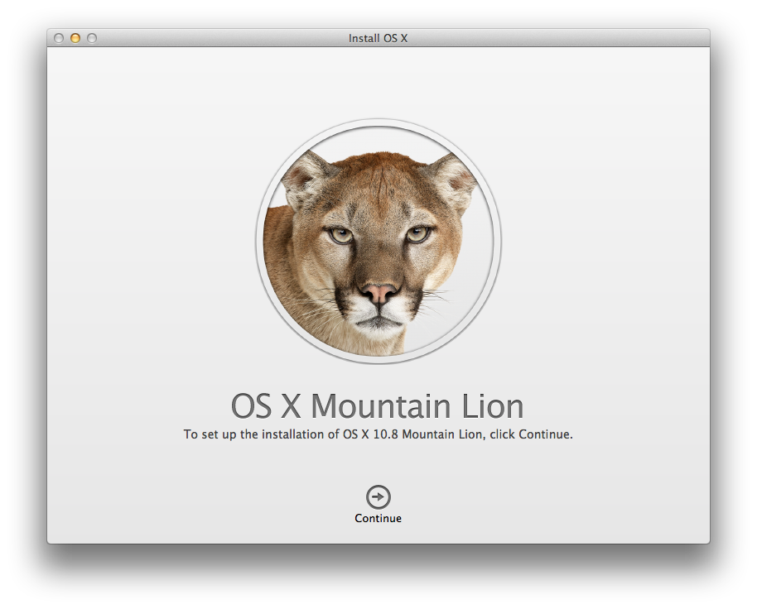Click the grayed-out zoom button in the title bar
This screenshot has width=757, height=609.
tap(92, 38)
